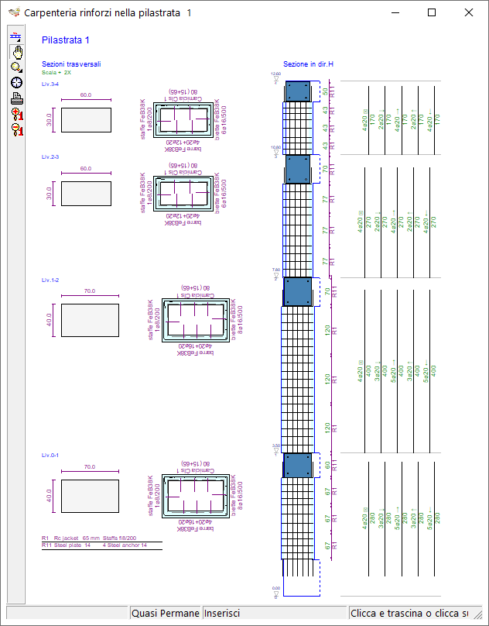
Task: Click the Liv.0-1 plain section rectangle
Action: click(x=90, y=496)
